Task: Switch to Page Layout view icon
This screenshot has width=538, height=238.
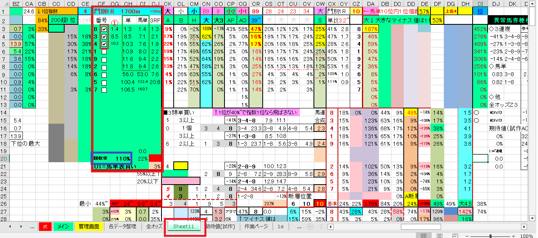Action: coord(439,236)
